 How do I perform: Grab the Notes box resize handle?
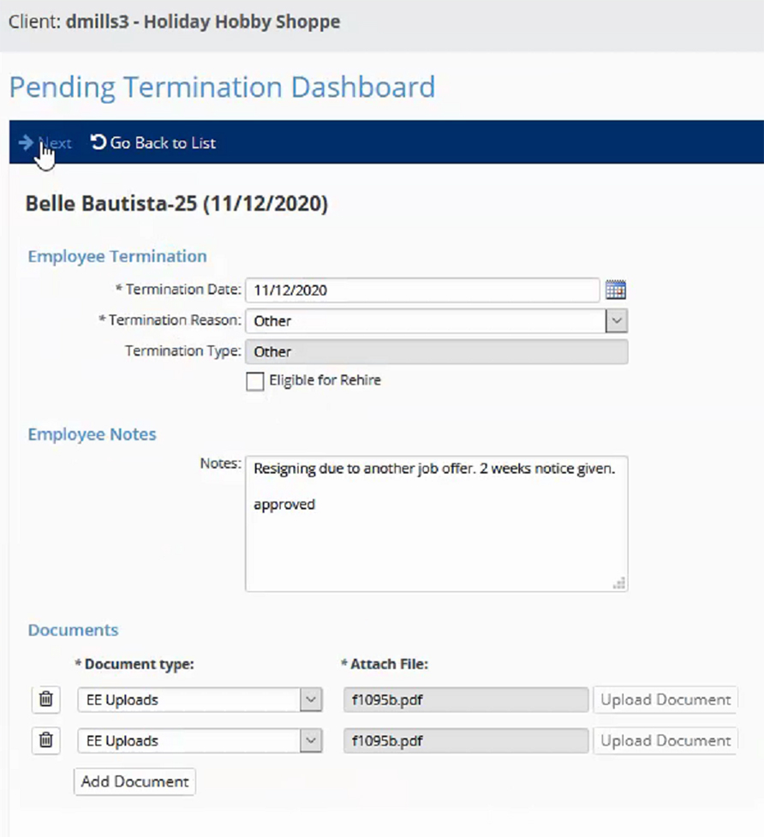[619, 583]
